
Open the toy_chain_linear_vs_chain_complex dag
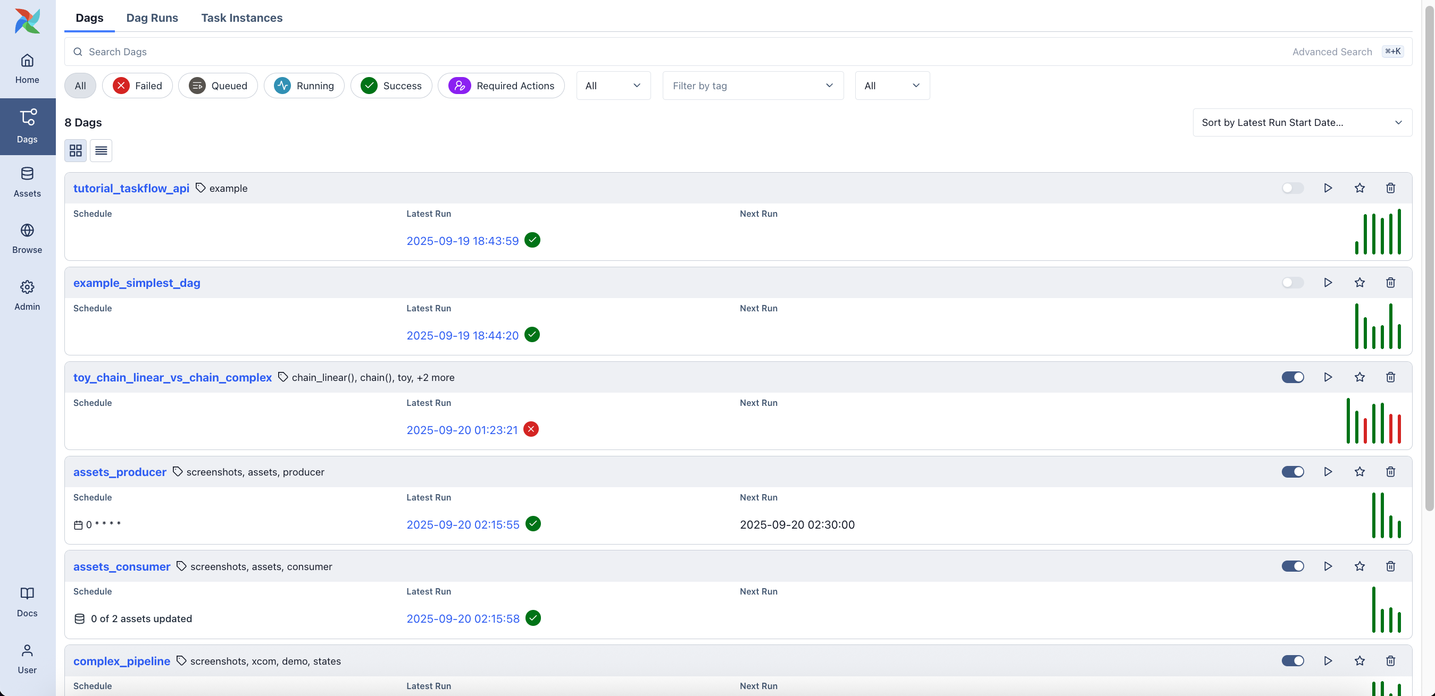tap(172, 377)
